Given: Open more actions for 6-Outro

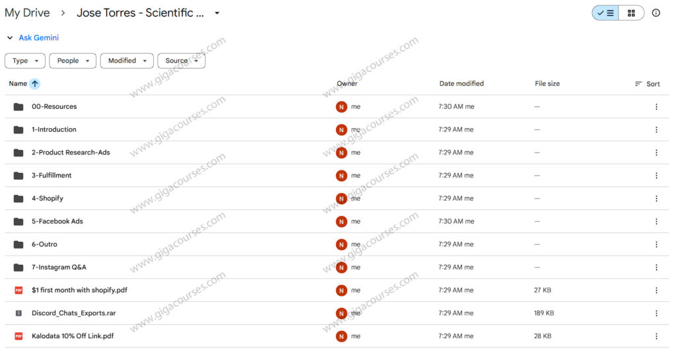Looking at the screenshot, I should [656, 244].
